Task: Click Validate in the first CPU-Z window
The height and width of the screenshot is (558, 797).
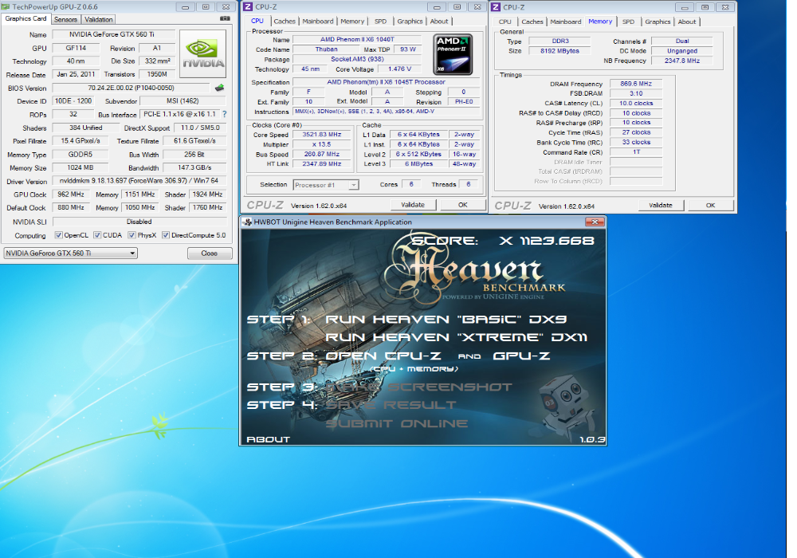Action: tap(413, 205)
